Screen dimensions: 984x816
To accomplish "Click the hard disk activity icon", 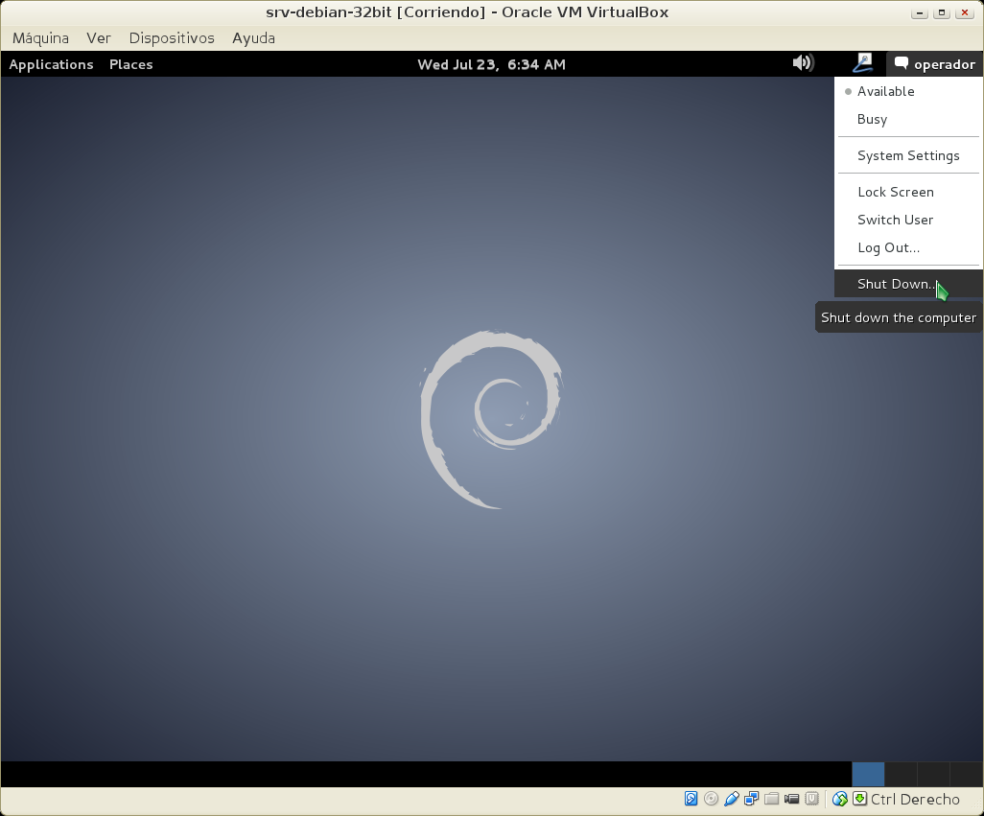I will click(691, 799).
